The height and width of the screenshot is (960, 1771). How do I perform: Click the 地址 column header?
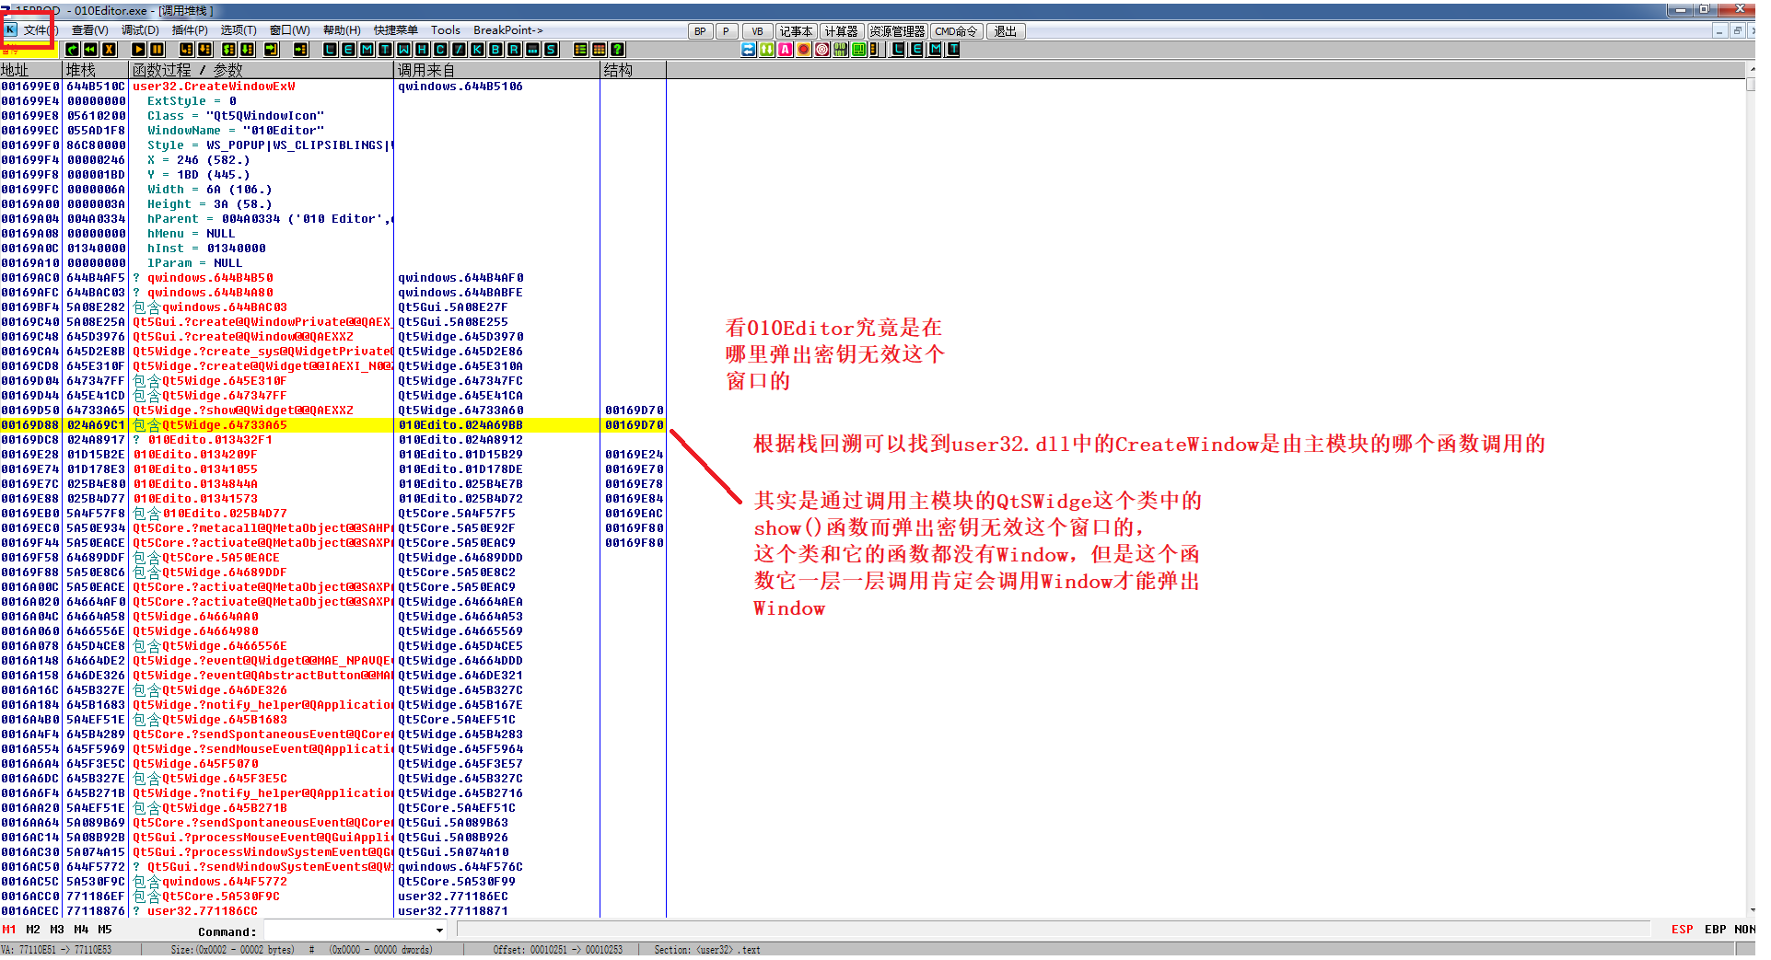tap(31, 70)
